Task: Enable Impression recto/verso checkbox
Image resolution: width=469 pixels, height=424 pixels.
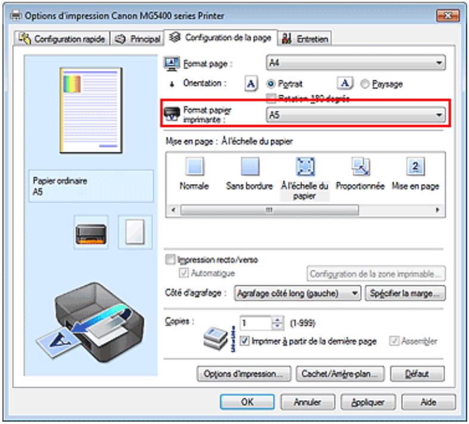Action: click(x=170, y=260)
